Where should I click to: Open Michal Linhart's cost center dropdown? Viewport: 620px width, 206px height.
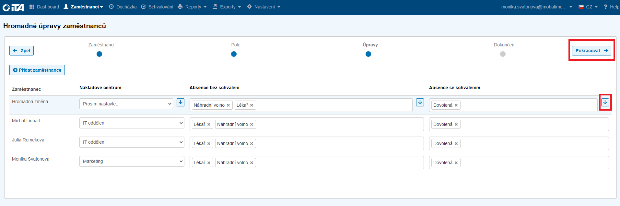pyautogui.click(x=132, y=123)
